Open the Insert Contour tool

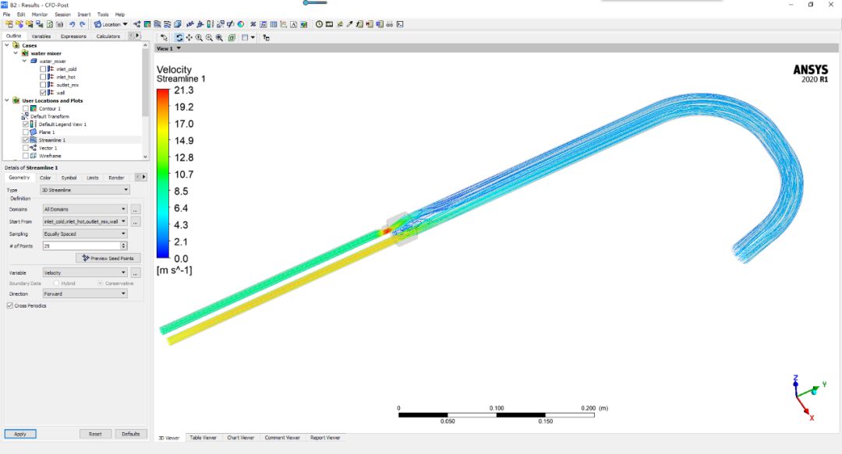click(x=147, y=25)
